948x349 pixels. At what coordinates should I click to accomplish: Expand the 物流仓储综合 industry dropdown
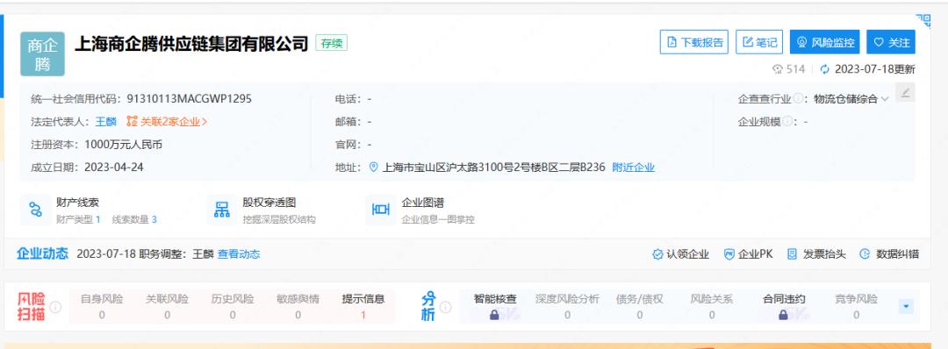(x=851, y=99)
